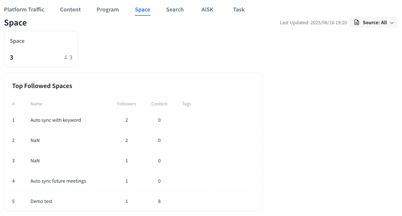The image size is (402, 216).
Task: Click the NaN space in row 3
Action: pos(35,161)
